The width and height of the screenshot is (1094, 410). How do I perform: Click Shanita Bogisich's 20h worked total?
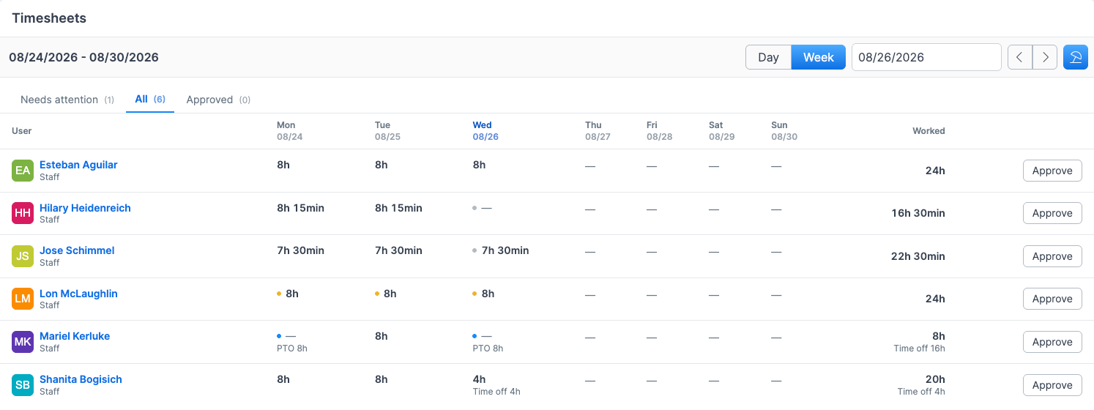point(935,379)
